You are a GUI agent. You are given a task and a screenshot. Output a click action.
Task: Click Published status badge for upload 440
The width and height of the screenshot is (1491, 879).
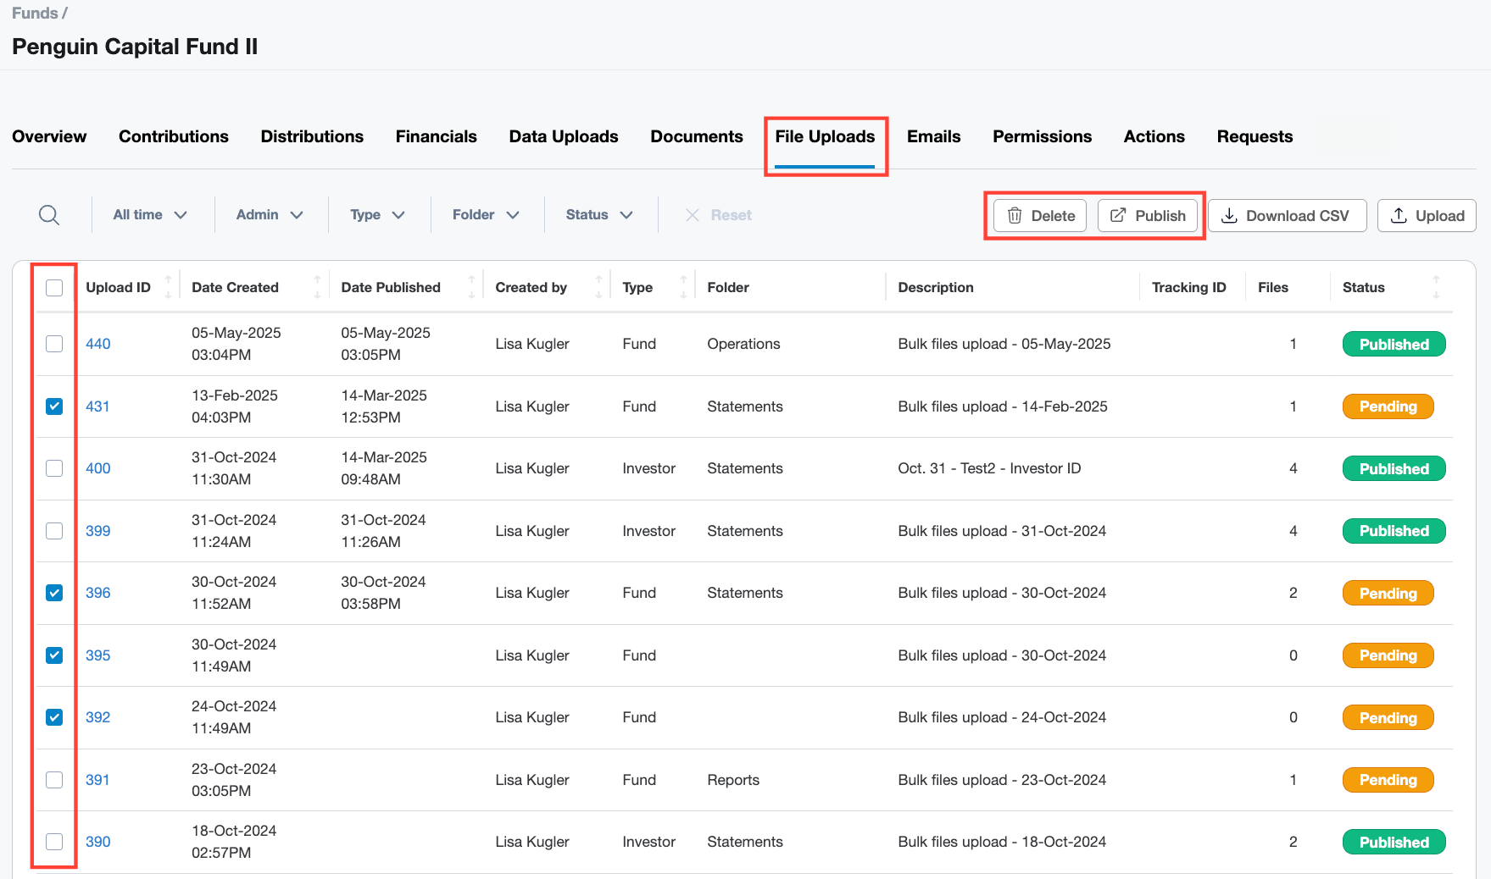[1394, 344]
